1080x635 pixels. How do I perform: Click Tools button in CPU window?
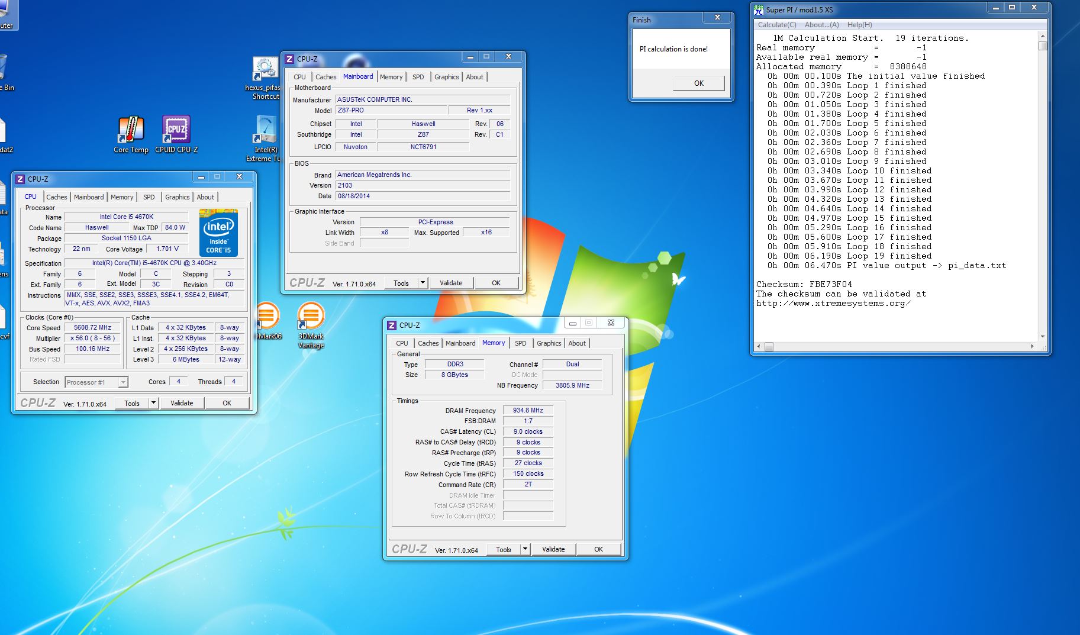click(132, 403)
